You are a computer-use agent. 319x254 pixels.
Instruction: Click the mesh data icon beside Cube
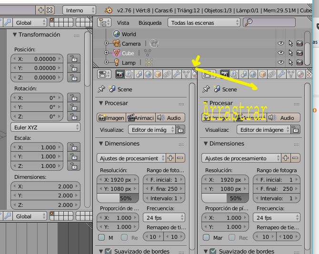pos(148,53)
